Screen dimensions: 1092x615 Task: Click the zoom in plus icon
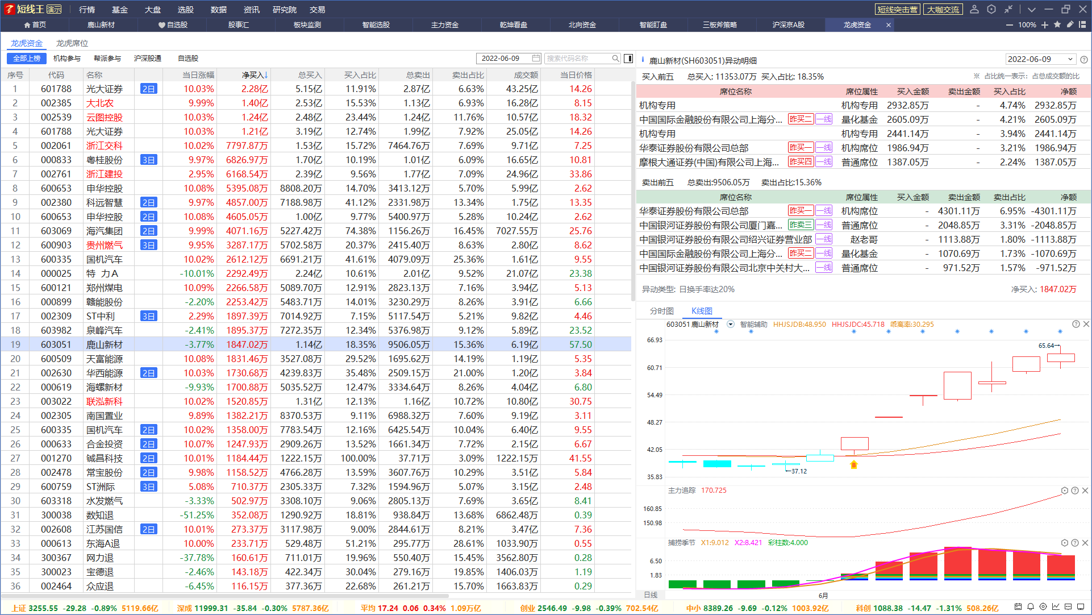click(x=1045, y=25)
